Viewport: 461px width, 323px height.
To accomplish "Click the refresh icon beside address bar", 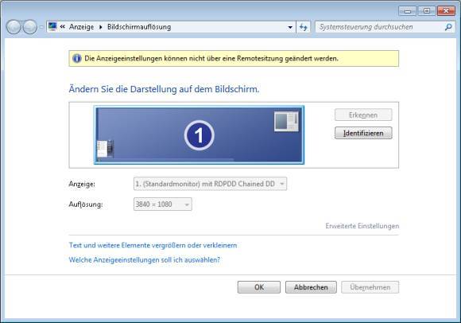I will point(304,27).
